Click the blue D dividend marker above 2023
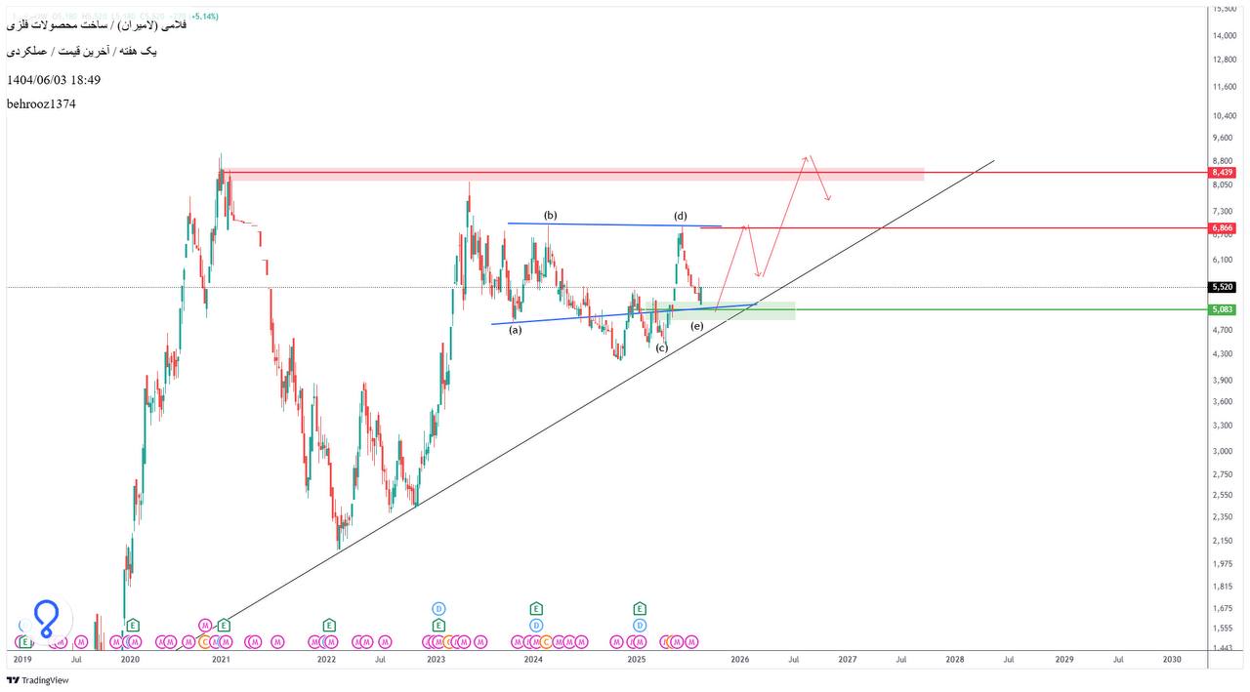Viewport: 1250px width, 692px height. [439, 609]
